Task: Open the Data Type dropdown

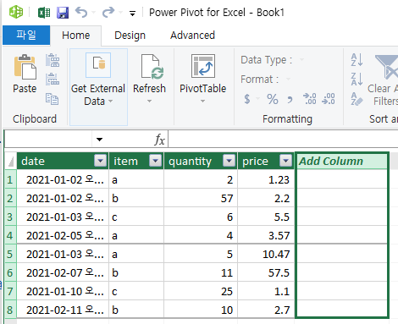Action: click(x=301, y=59)
